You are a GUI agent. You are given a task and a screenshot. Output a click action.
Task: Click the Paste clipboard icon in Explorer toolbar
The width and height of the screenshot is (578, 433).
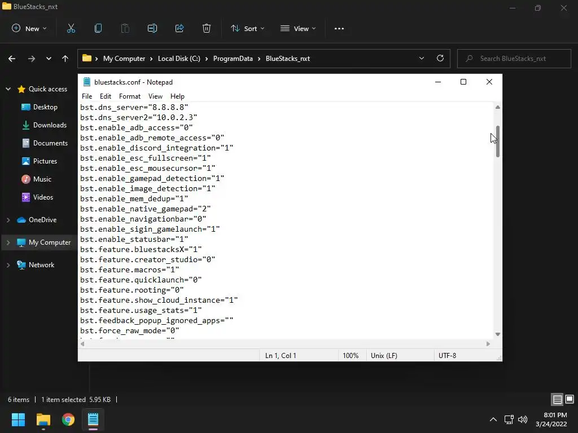[x=125, y=28]
